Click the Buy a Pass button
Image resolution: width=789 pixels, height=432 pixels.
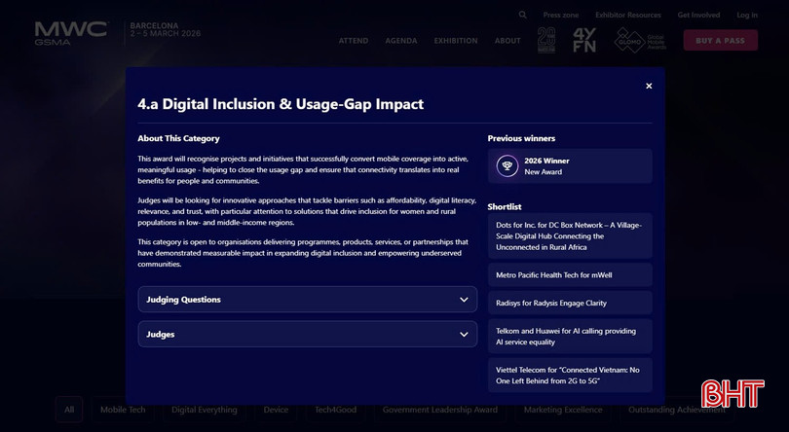point(720,40)
